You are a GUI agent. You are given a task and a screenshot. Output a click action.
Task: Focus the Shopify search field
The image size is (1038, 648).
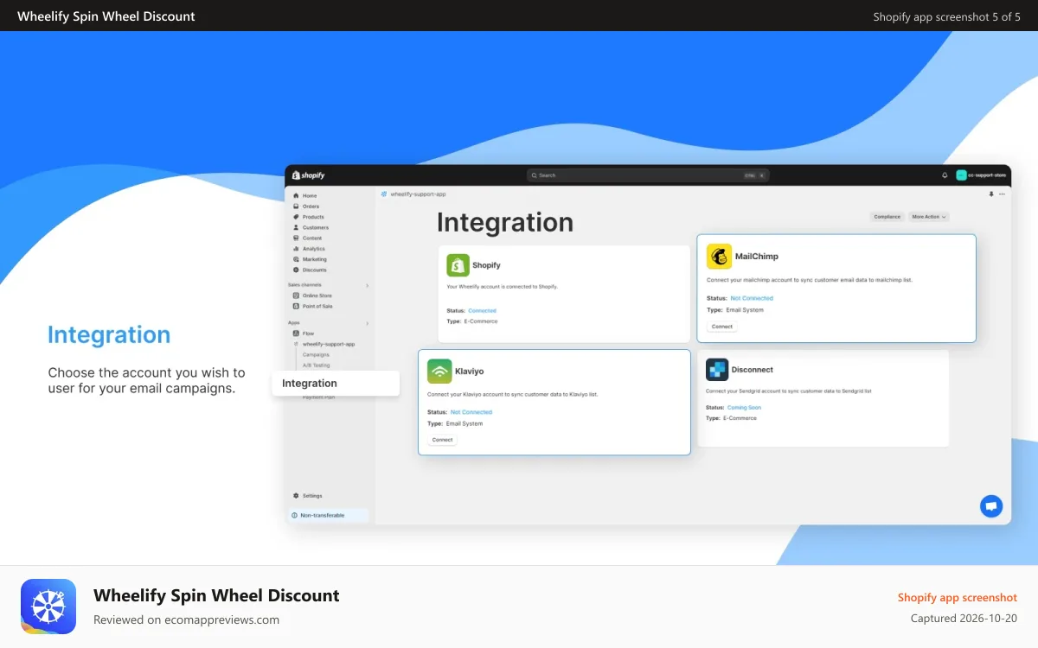coord(648,175)
